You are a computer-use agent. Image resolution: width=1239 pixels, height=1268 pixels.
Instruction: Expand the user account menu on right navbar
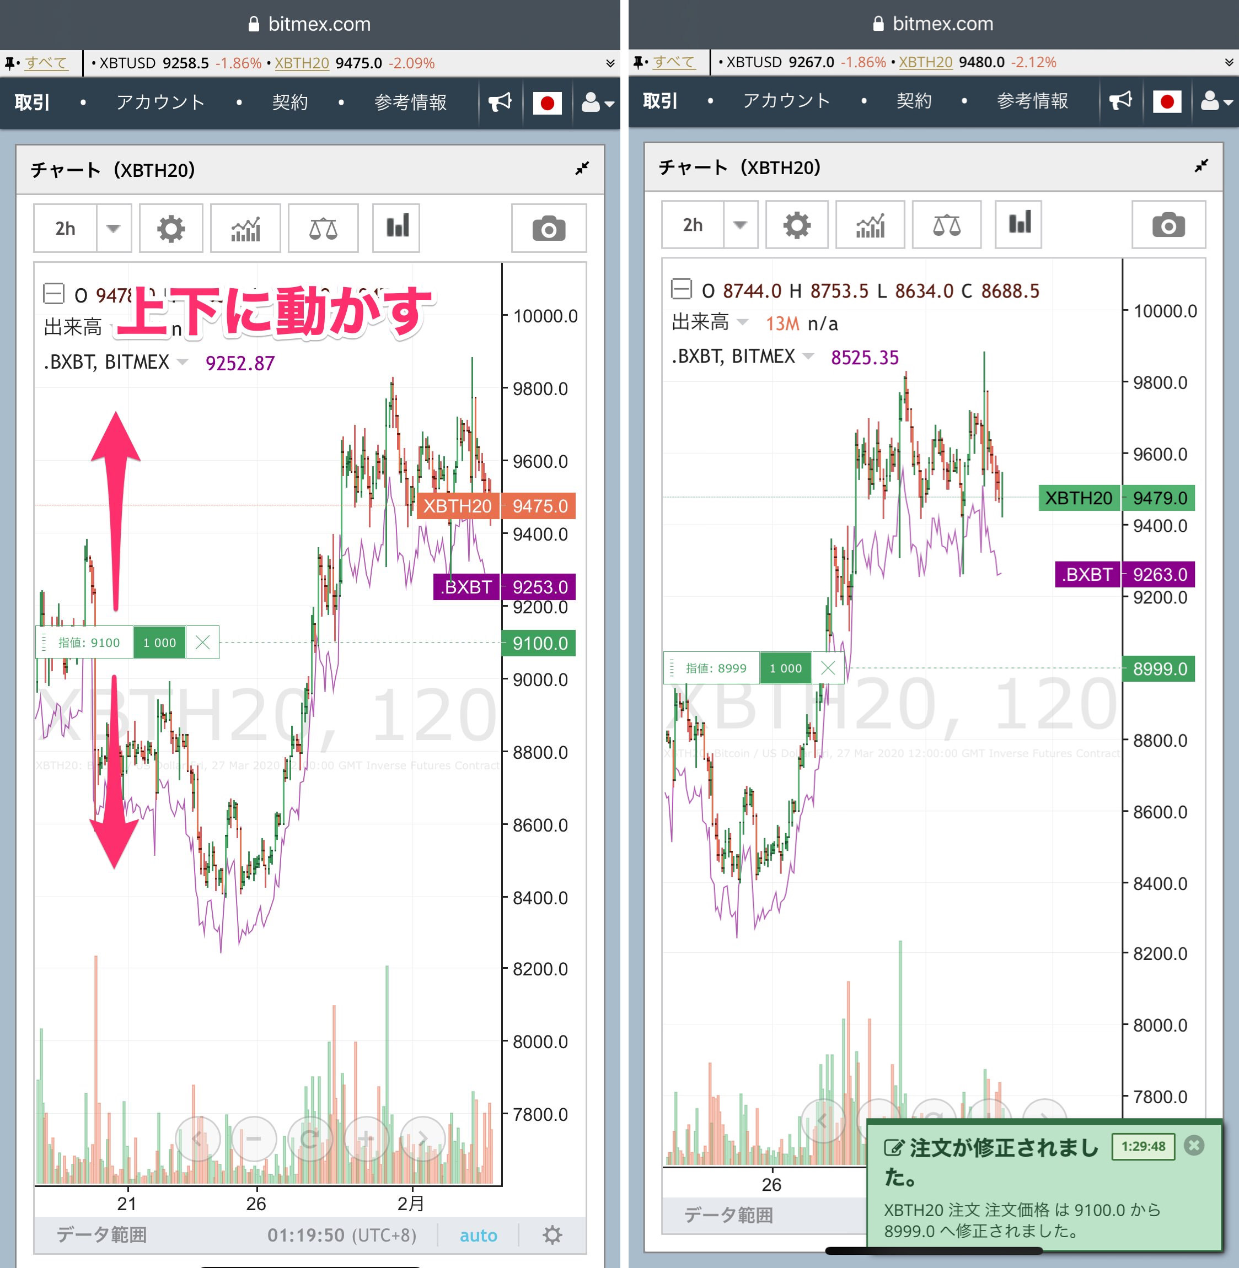tap(1216, 101)
